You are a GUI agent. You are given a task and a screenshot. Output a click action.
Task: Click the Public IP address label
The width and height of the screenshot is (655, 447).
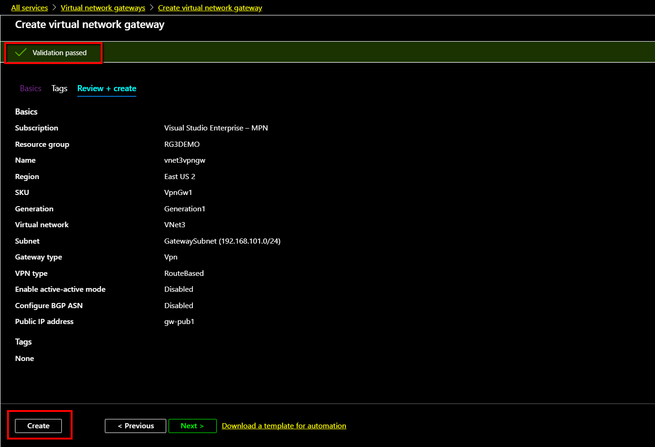click(44, 322)
